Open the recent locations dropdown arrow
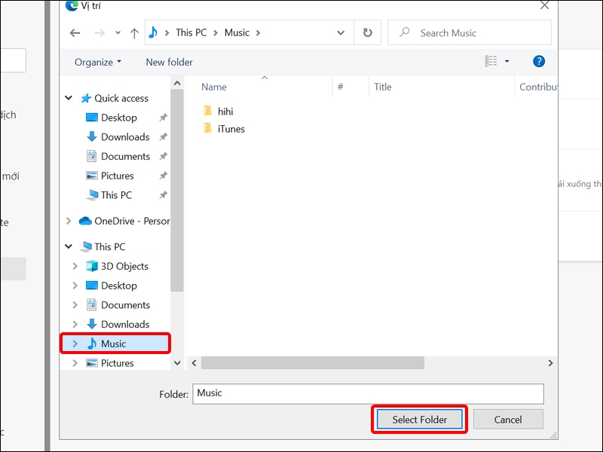Screen dimensions: 603x452 [118, 33]
